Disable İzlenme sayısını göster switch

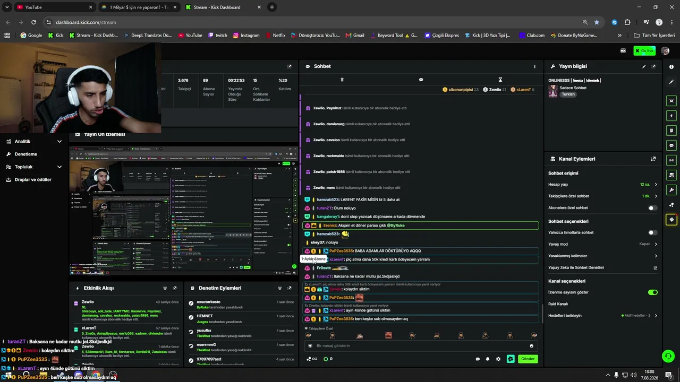(x=653, y=292)
